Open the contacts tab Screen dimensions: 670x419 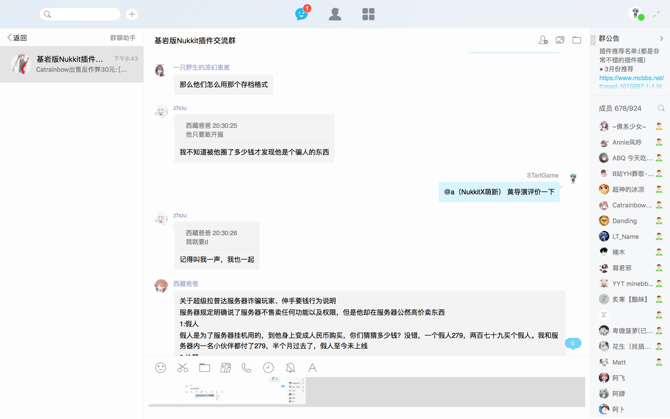point(335,14)
